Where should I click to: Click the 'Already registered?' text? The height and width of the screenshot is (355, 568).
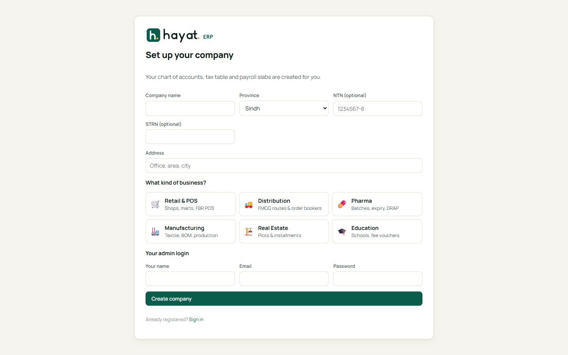(x=166, y=319)
